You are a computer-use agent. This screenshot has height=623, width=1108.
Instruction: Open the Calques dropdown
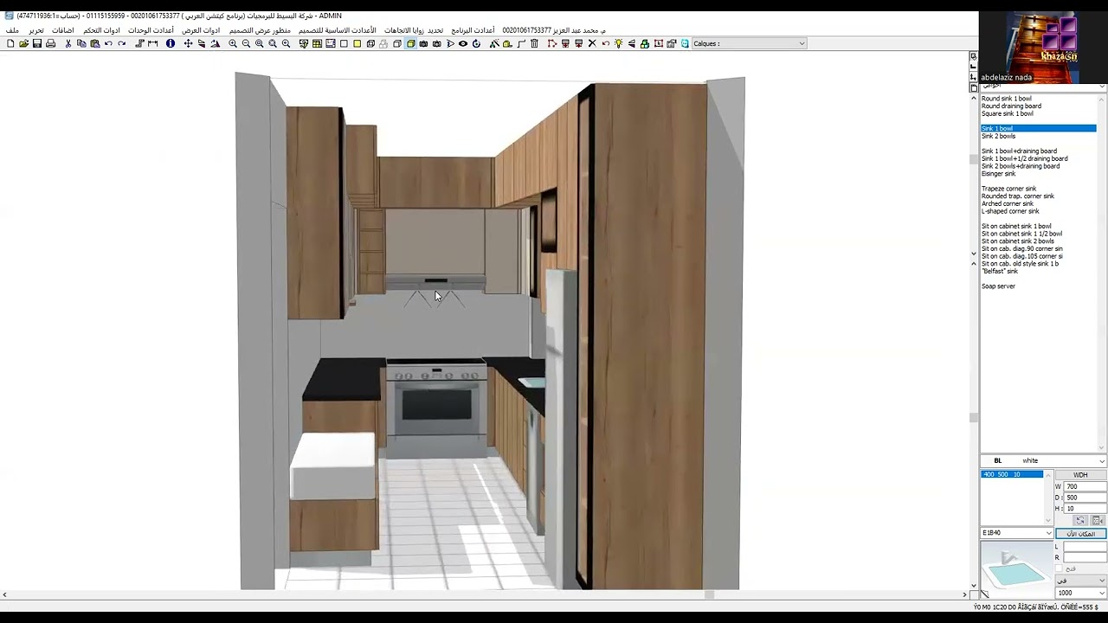pyautogui.click(x=750, y=43)
